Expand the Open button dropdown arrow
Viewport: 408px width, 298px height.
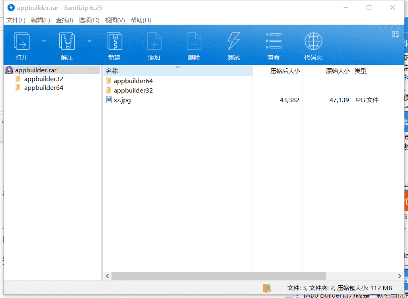click(x=44, y=41)
